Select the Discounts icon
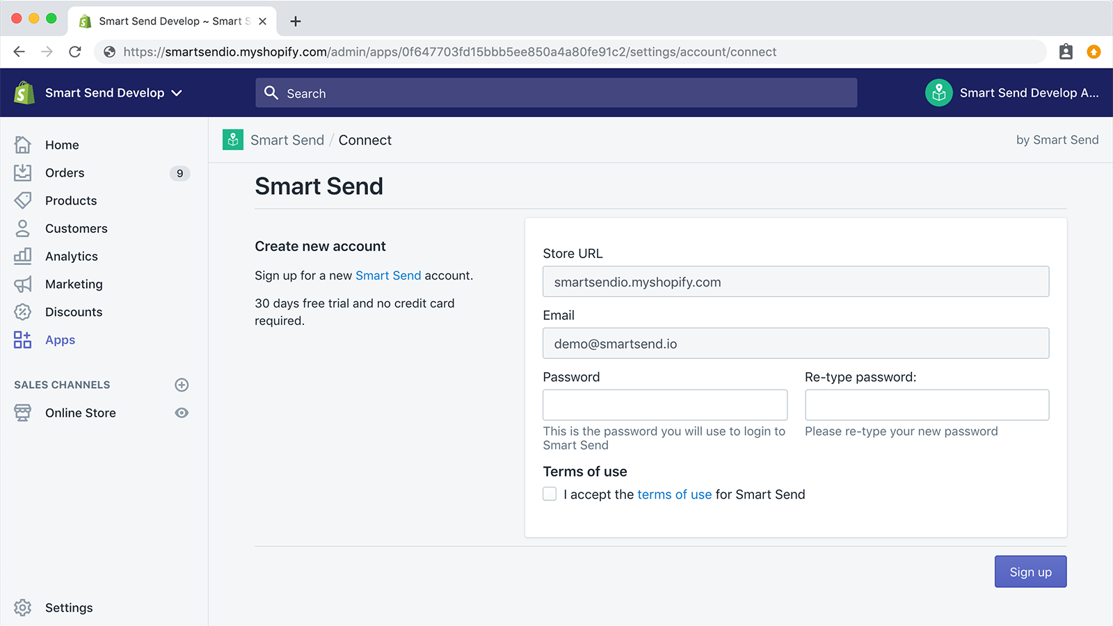Viewport: 1113px width, 626px height. click(x=22, y=312)
